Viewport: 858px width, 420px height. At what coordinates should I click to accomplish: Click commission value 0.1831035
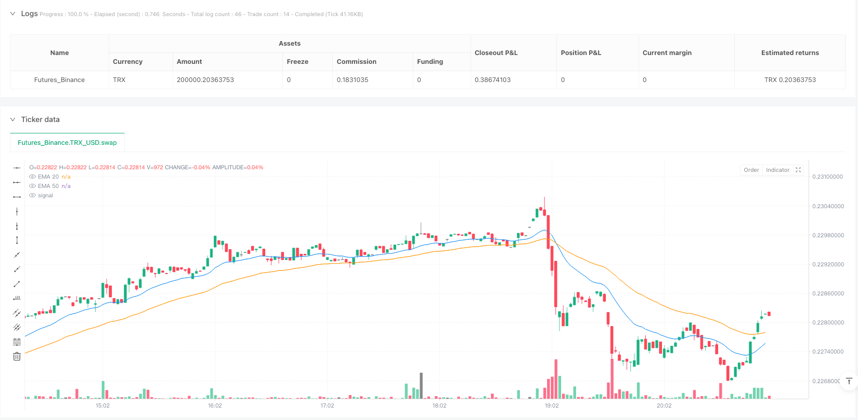(x=353, y=79)
